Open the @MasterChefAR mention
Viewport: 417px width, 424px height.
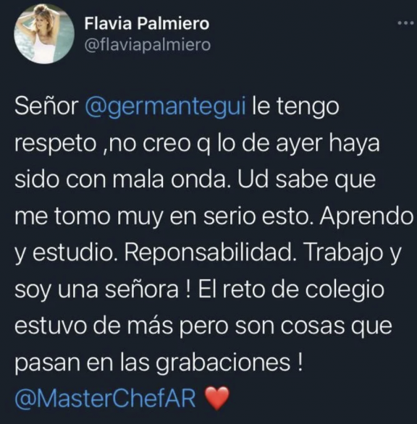pos(105,399)
